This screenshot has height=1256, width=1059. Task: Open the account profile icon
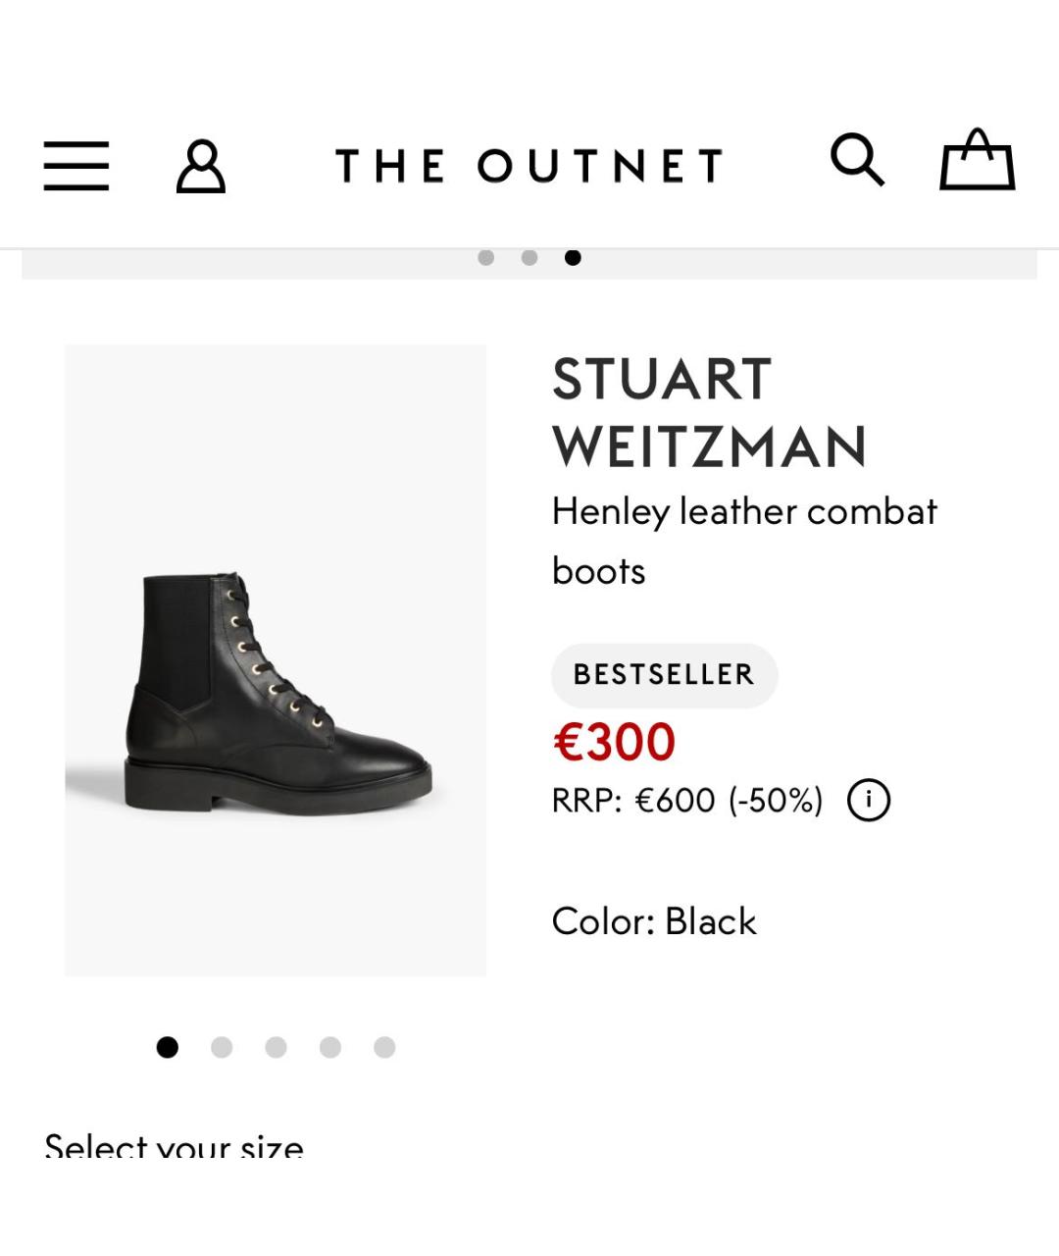(x=201, y=166)
